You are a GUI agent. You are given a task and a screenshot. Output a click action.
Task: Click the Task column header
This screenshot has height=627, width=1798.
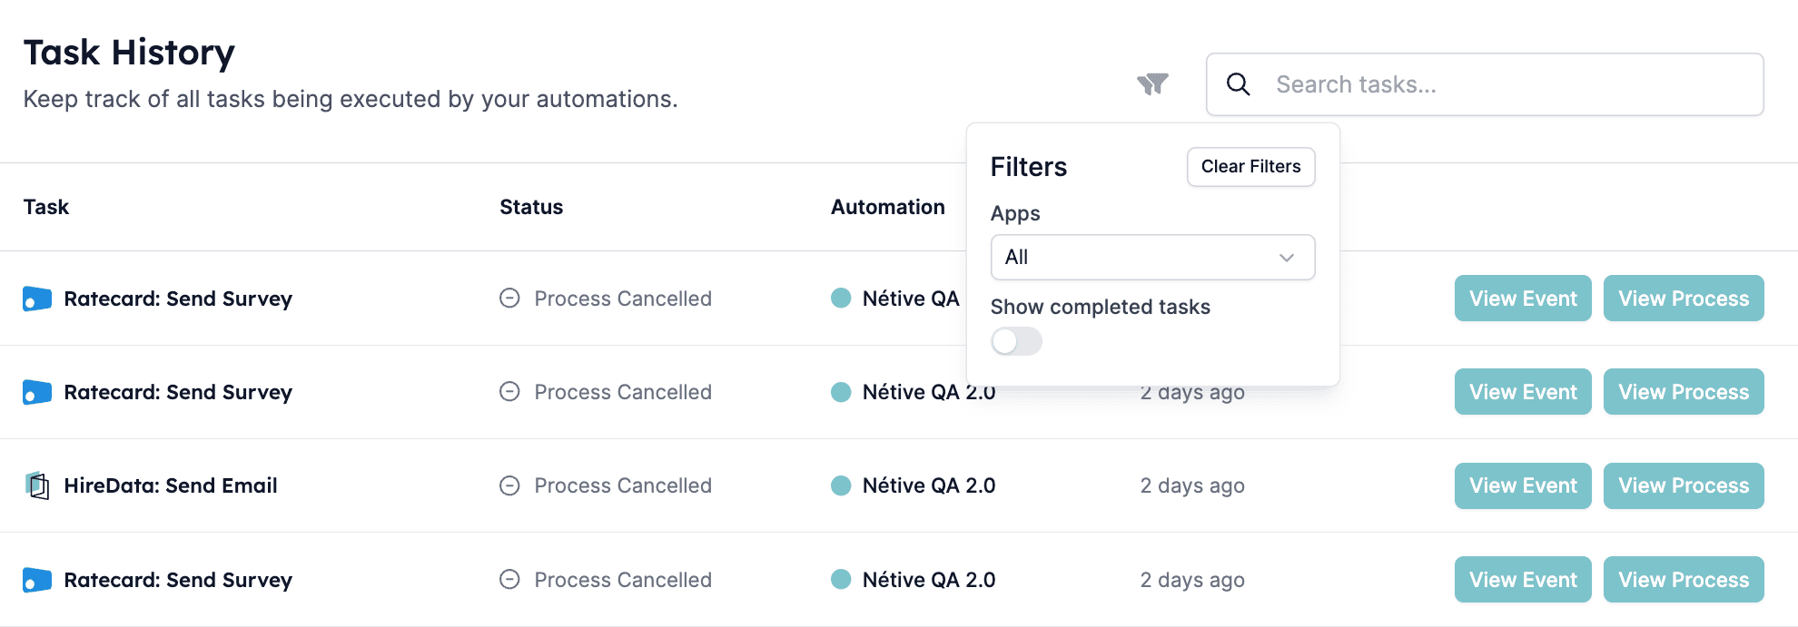46,207
